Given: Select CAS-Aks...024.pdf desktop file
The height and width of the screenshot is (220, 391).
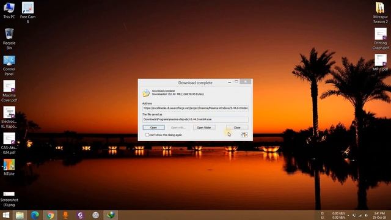Looking at the screenshot, I should point(9,144).
